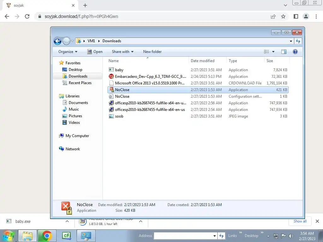Expand the view options dropdown arrow
323x242 pixels.
(x=273, y=52)
